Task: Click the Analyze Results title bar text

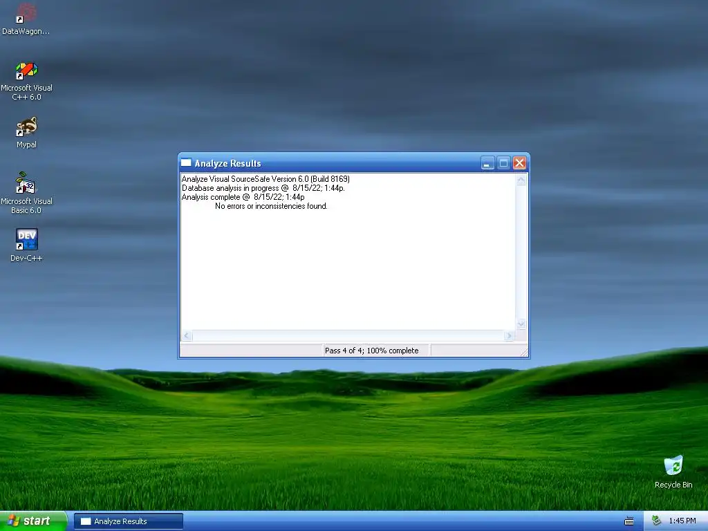Action: pos(227,163)
